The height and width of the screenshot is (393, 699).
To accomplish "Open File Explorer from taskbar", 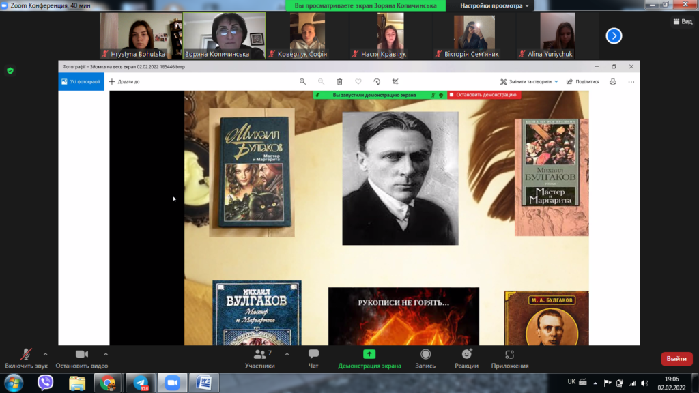I will click(77, 383).
